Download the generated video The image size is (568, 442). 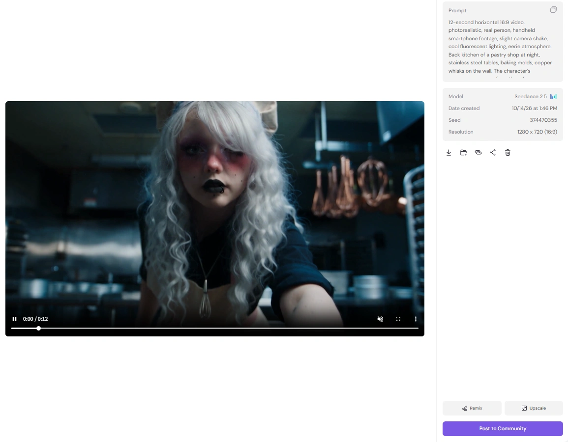(448, 153)
